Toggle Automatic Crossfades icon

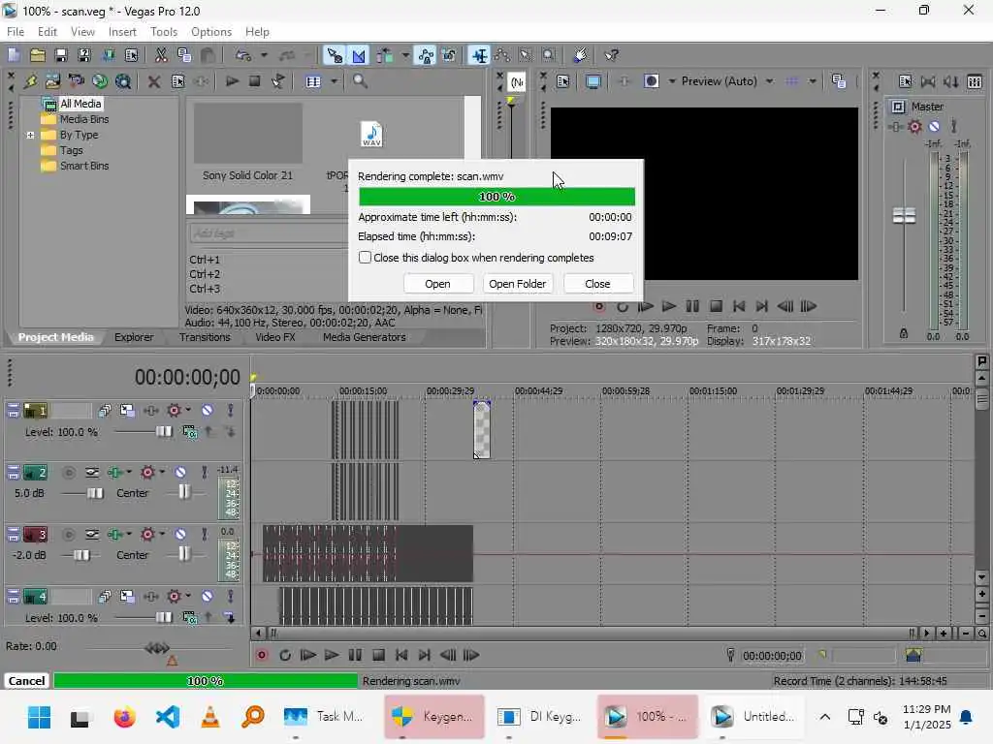(x=359, y=55)
